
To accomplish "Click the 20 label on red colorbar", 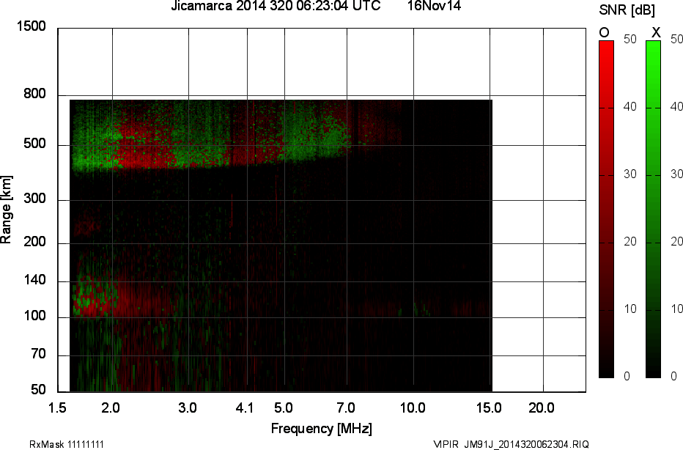I will [x=630, y=242].
